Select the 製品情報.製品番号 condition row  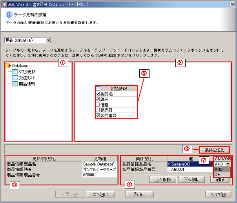(x=143, y=169)
